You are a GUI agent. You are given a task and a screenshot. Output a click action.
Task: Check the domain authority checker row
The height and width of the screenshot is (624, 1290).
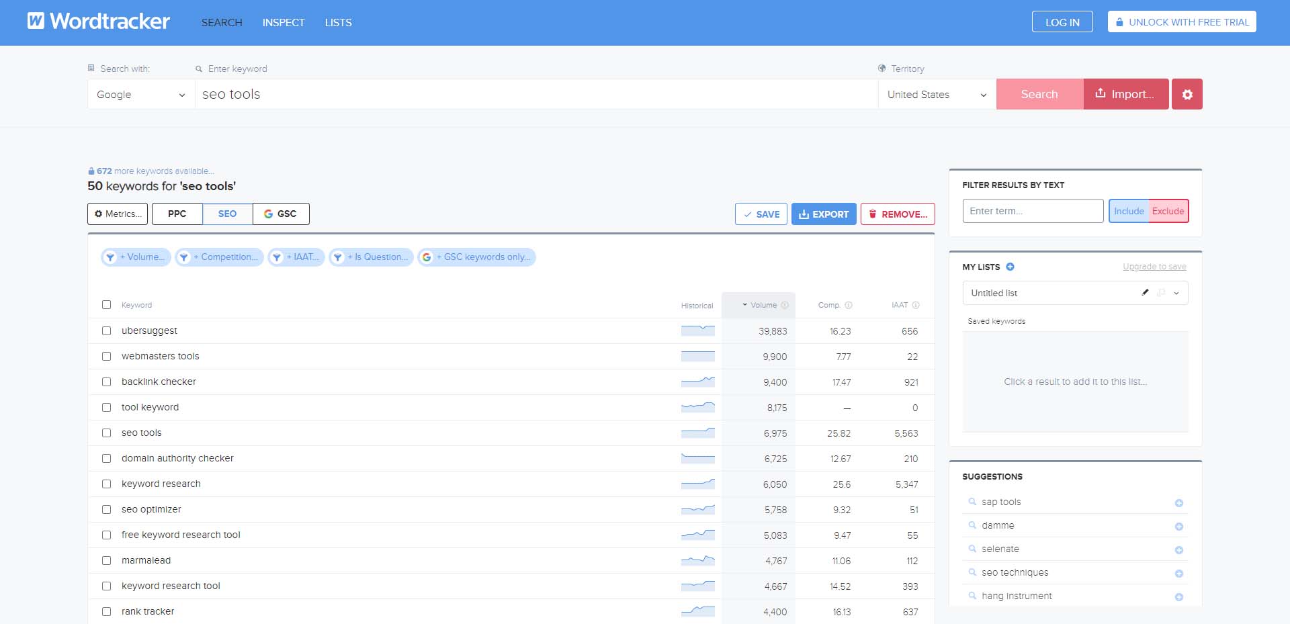click(106, 458)
